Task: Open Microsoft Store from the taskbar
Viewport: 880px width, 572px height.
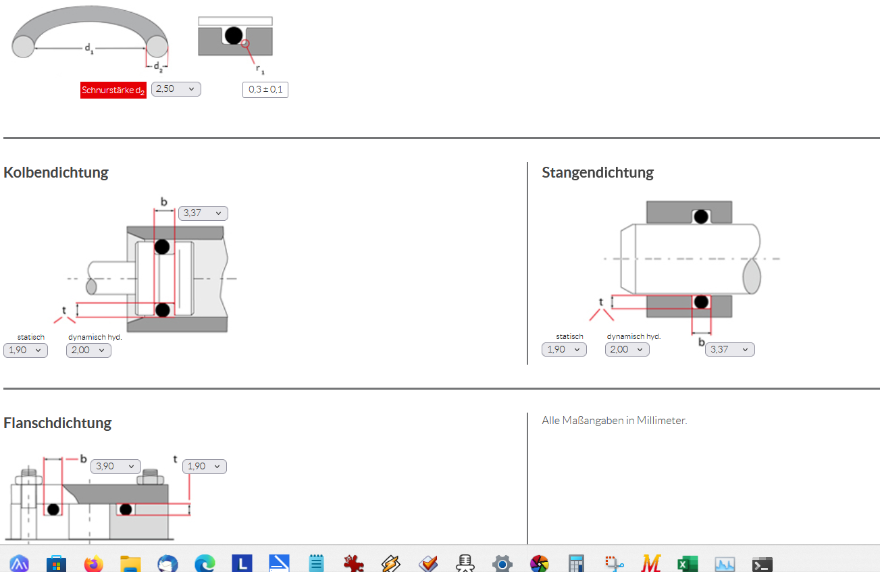Action: tap(56, 564)
